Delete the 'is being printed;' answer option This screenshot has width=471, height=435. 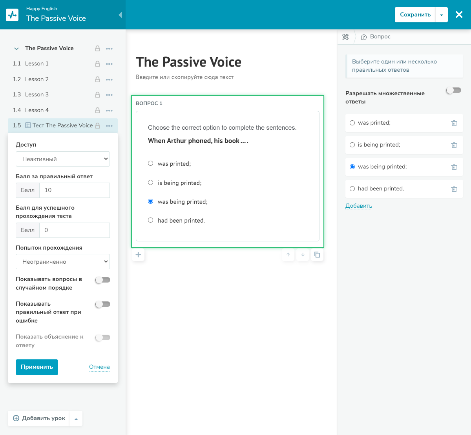[x=454, y=145]
